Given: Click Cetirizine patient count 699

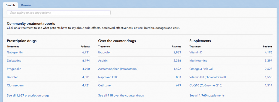Looking at the screenshot, I should pos(178,85).
